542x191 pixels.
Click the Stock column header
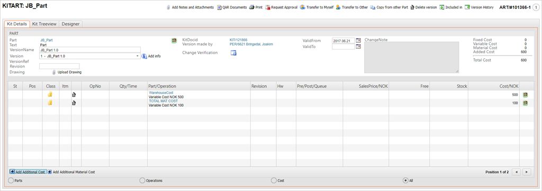pos(449,86)
